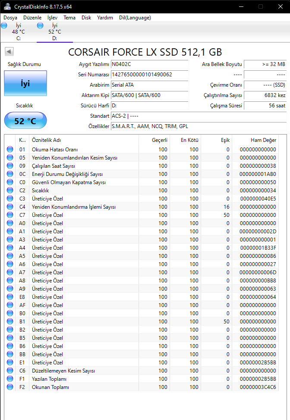This screenshot has height=420, width=290.
Task: Click status orb for attribute F2
Action: point(10,387)
